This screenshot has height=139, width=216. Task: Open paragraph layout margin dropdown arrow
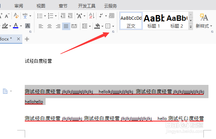click(x=11, y=91)
